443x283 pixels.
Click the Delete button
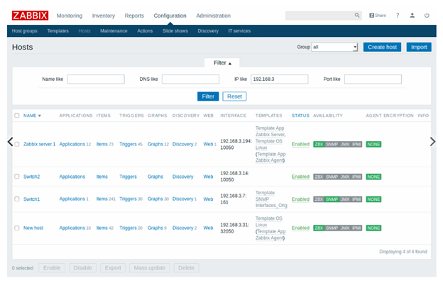[187, 268]
